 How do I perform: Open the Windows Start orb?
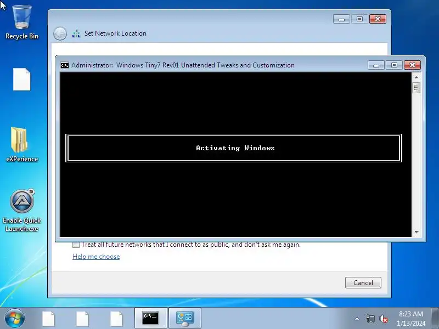tap(15, 319)
